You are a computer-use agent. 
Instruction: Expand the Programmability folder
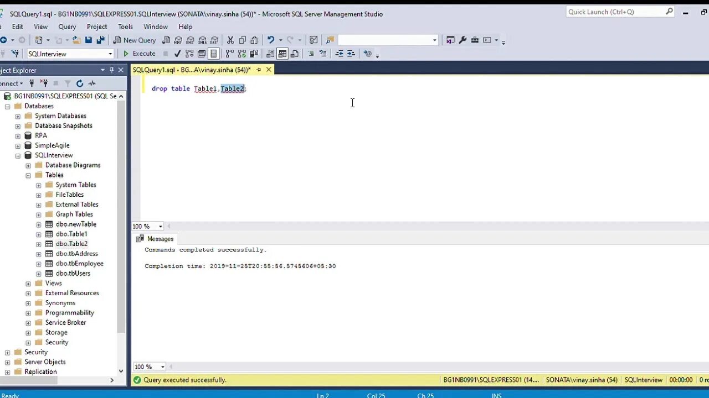pyautogui.click(x=28, y=313)
